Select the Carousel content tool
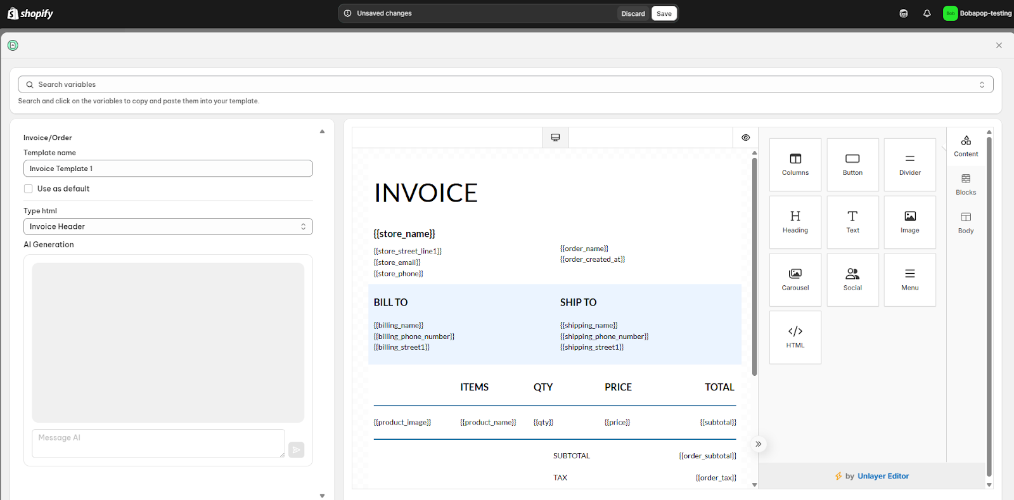The image size is (1014, 500). point(795,280)
